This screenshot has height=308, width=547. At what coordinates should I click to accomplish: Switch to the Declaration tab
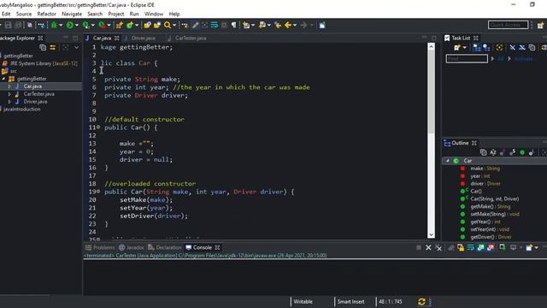click(165, 247)
